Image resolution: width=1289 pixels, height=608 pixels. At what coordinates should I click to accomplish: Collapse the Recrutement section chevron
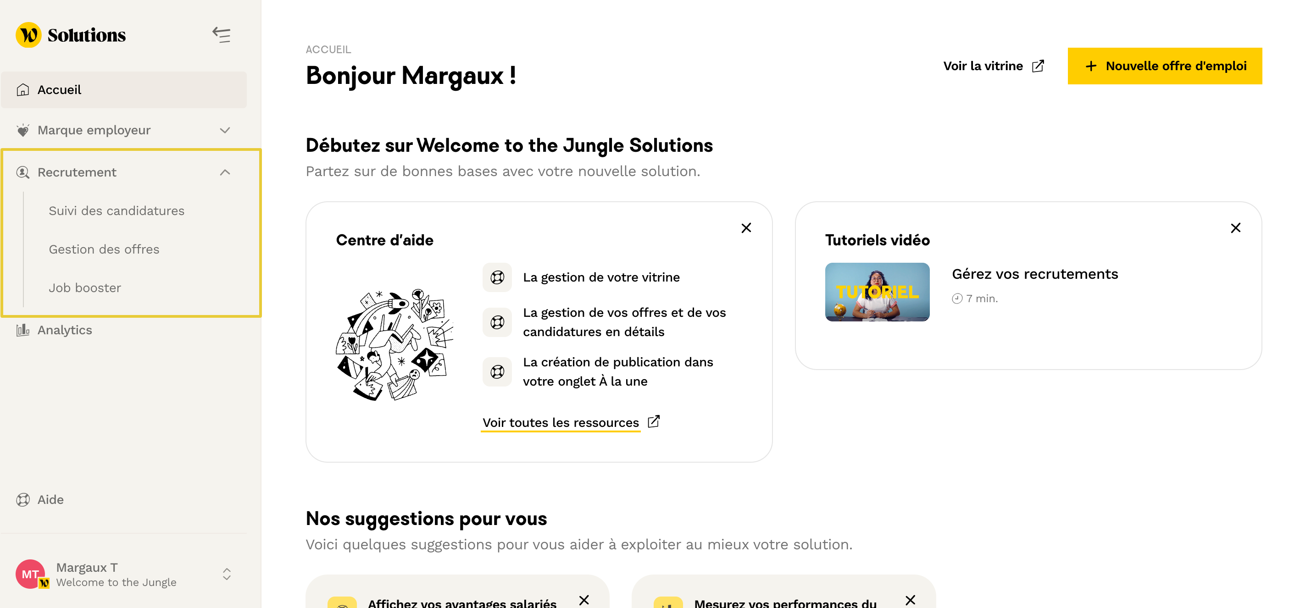pyautogui.click(x=225, y=172)
